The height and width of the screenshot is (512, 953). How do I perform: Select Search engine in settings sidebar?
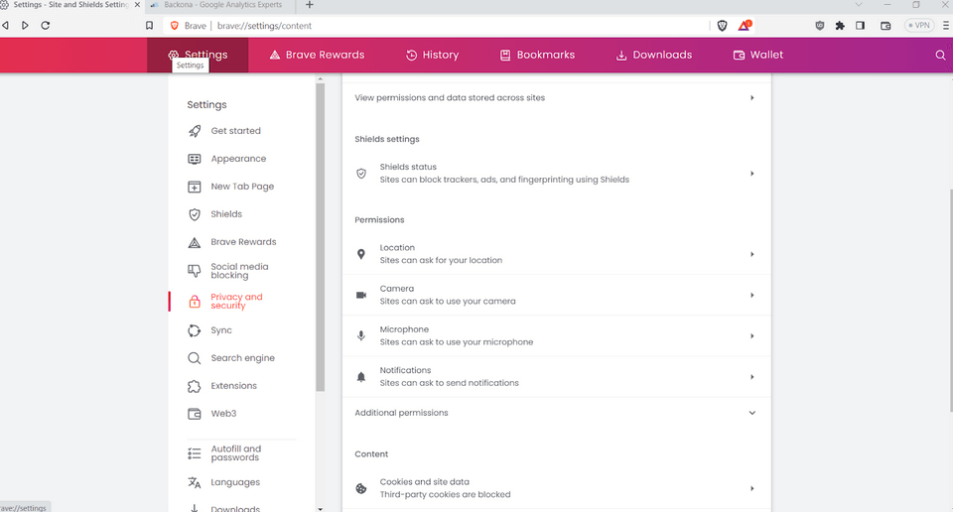tap(242, 358)
